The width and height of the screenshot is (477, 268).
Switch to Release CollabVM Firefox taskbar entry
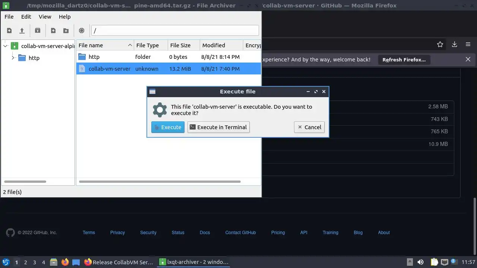119,262
